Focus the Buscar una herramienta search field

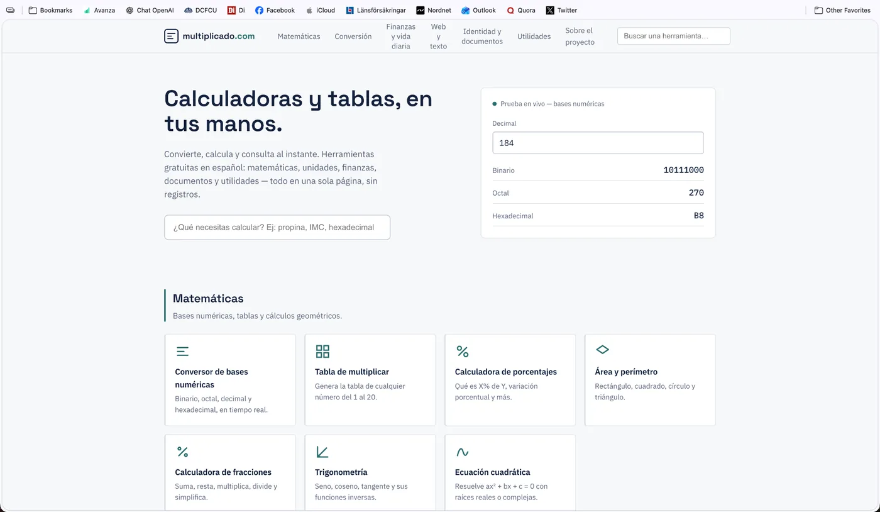674,36
